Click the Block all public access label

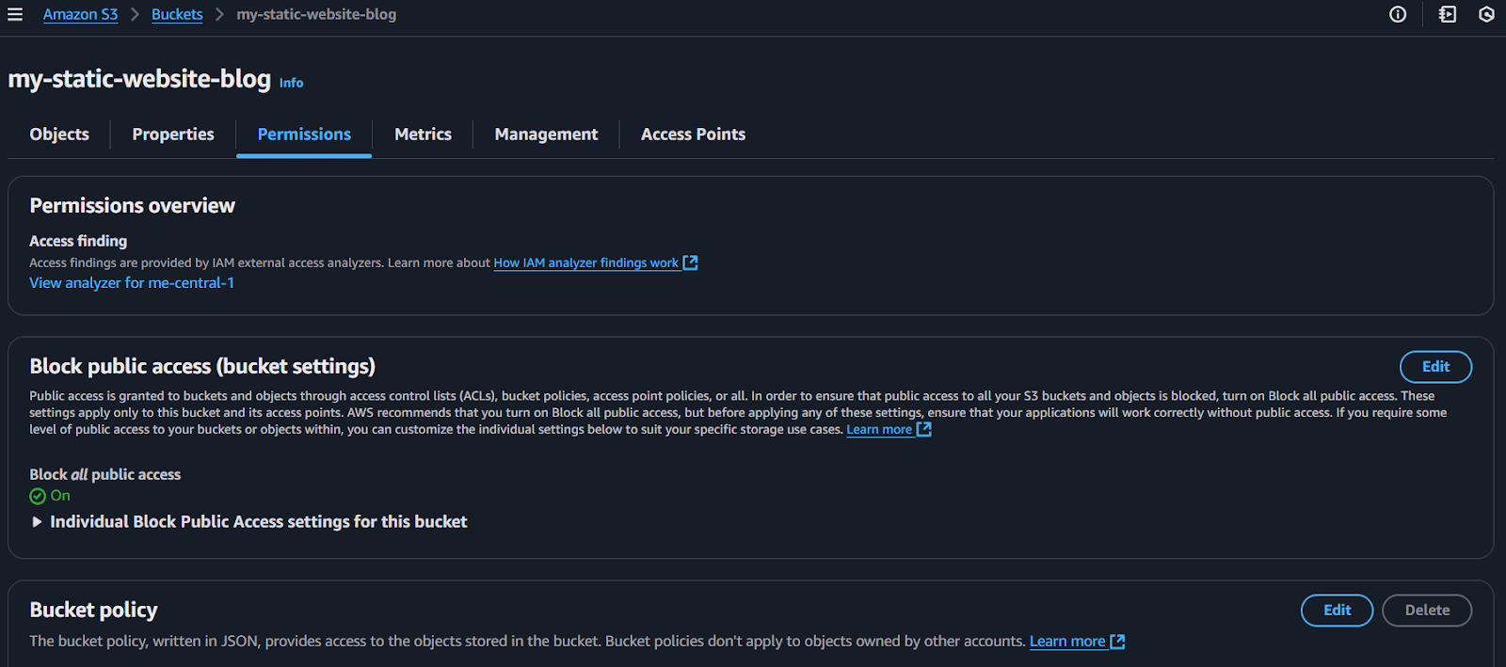[x=104, y=474]
